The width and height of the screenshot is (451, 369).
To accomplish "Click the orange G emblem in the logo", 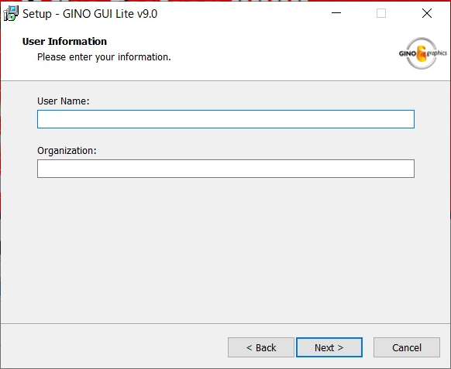I will click(422, 53).
